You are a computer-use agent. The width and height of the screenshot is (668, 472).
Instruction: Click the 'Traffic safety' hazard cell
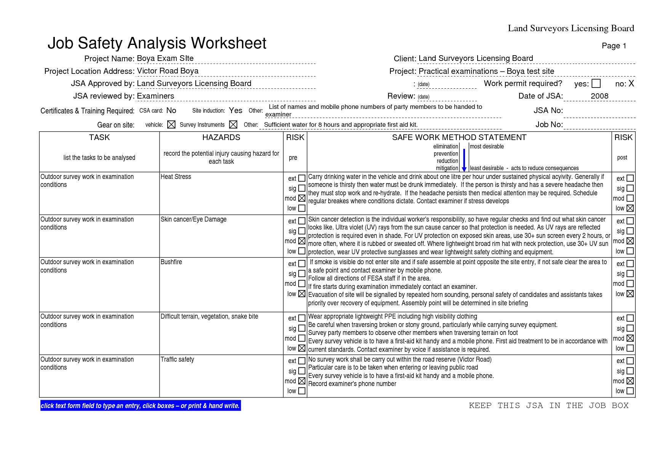tap(221, 376)
